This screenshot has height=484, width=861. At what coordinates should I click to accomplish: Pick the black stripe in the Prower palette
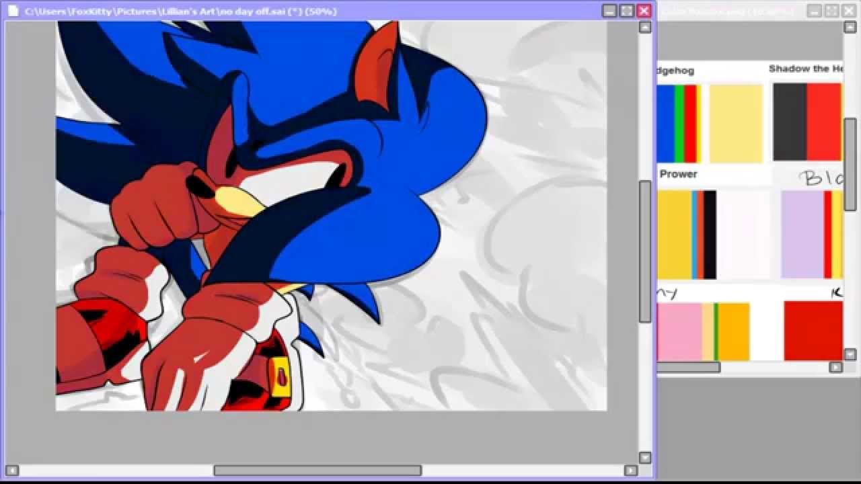710,235
